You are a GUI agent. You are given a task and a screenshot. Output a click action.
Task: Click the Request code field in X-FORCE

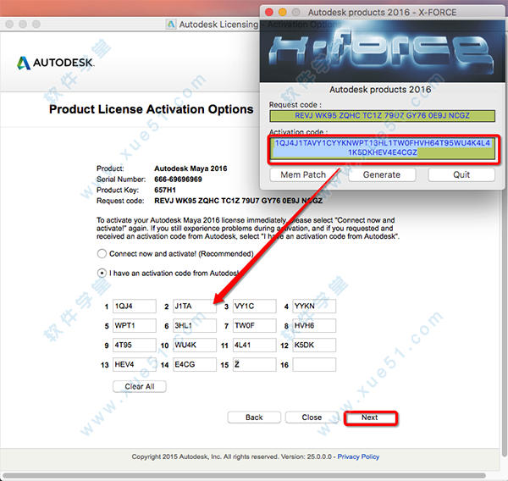(383, 116)
